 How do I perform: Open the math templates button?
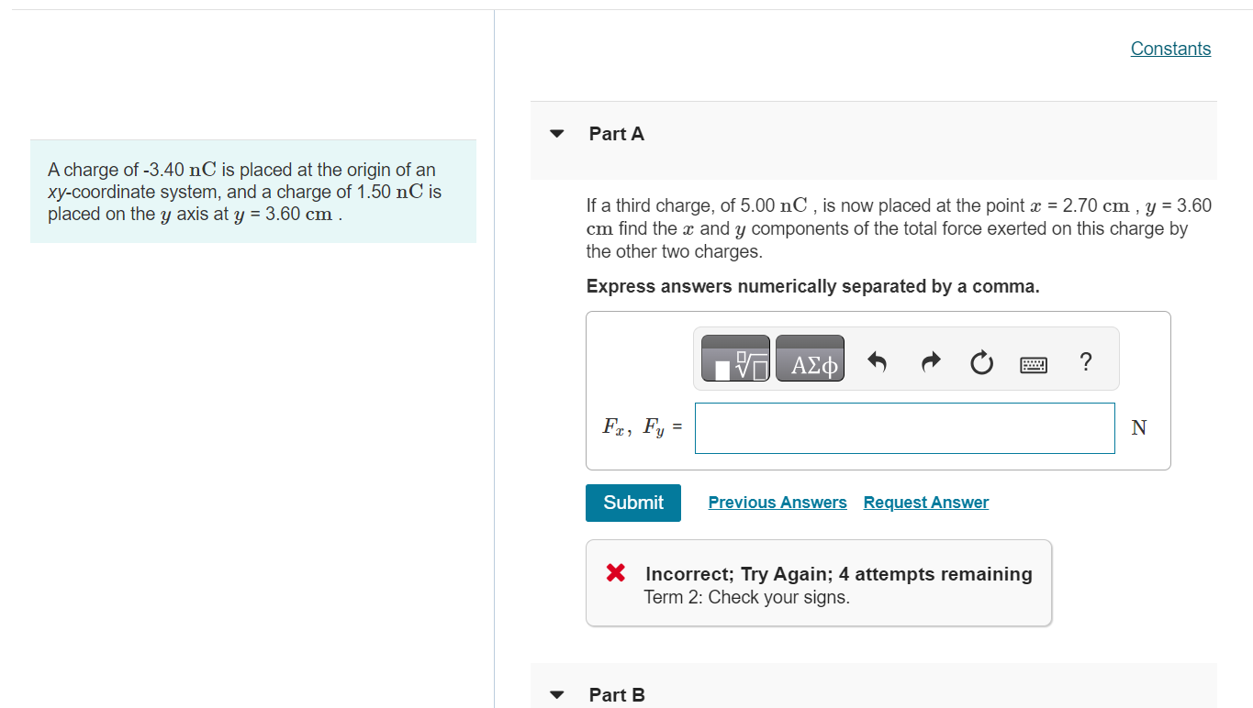pos(735,359)
